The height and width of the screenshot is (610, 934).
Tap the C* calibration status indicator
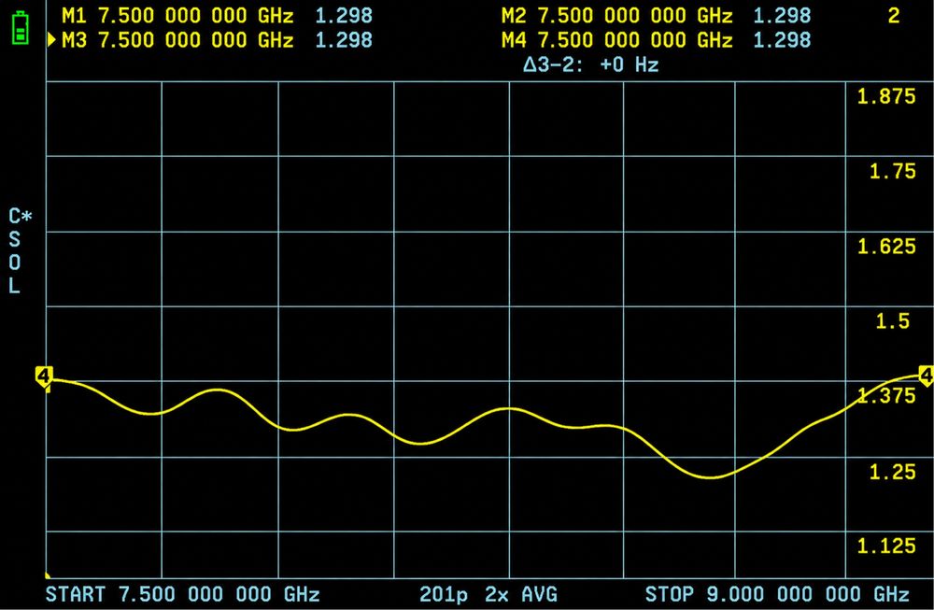[x=21, y=216]
